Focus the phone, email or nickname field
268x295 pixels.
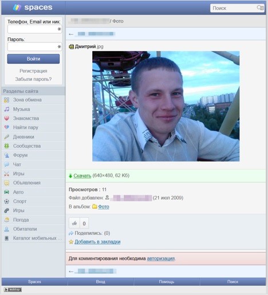[34, 29]
